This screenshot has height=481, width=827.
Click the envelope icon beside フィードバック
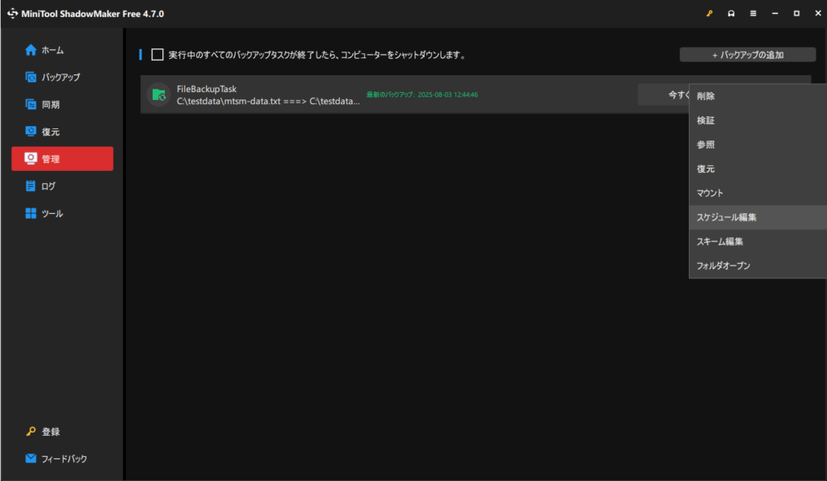31,458
